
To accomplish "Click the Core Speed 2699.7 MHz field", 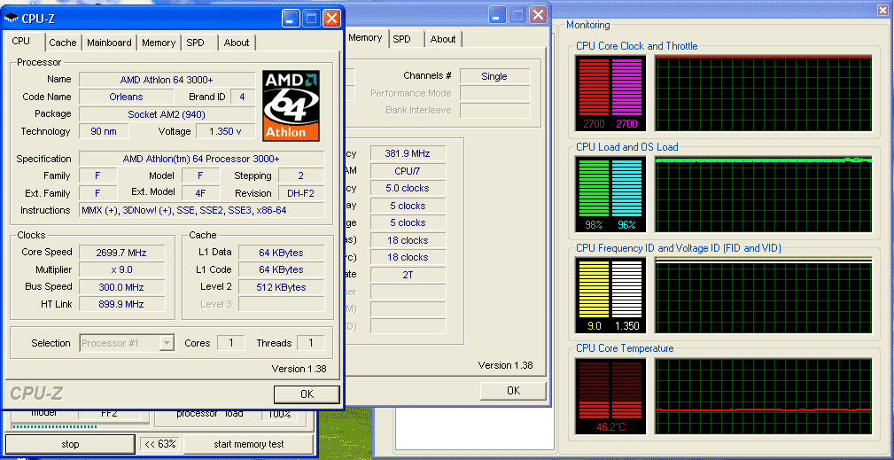I will point(122,253).
